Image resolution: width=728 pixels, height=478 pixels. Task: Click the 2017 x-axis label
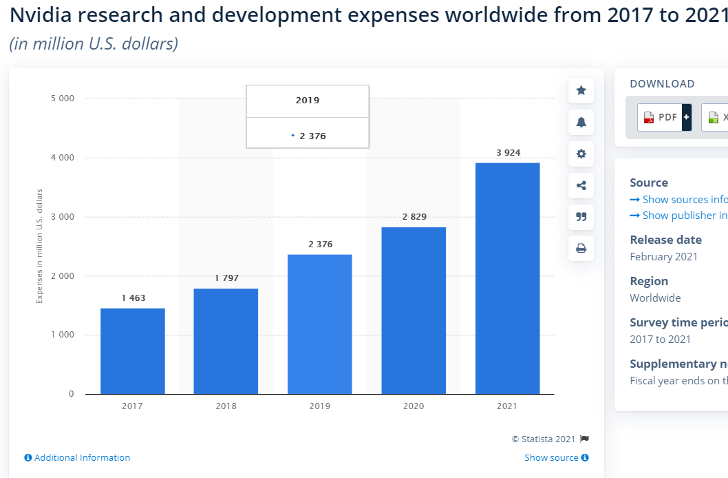pos(132,406)
